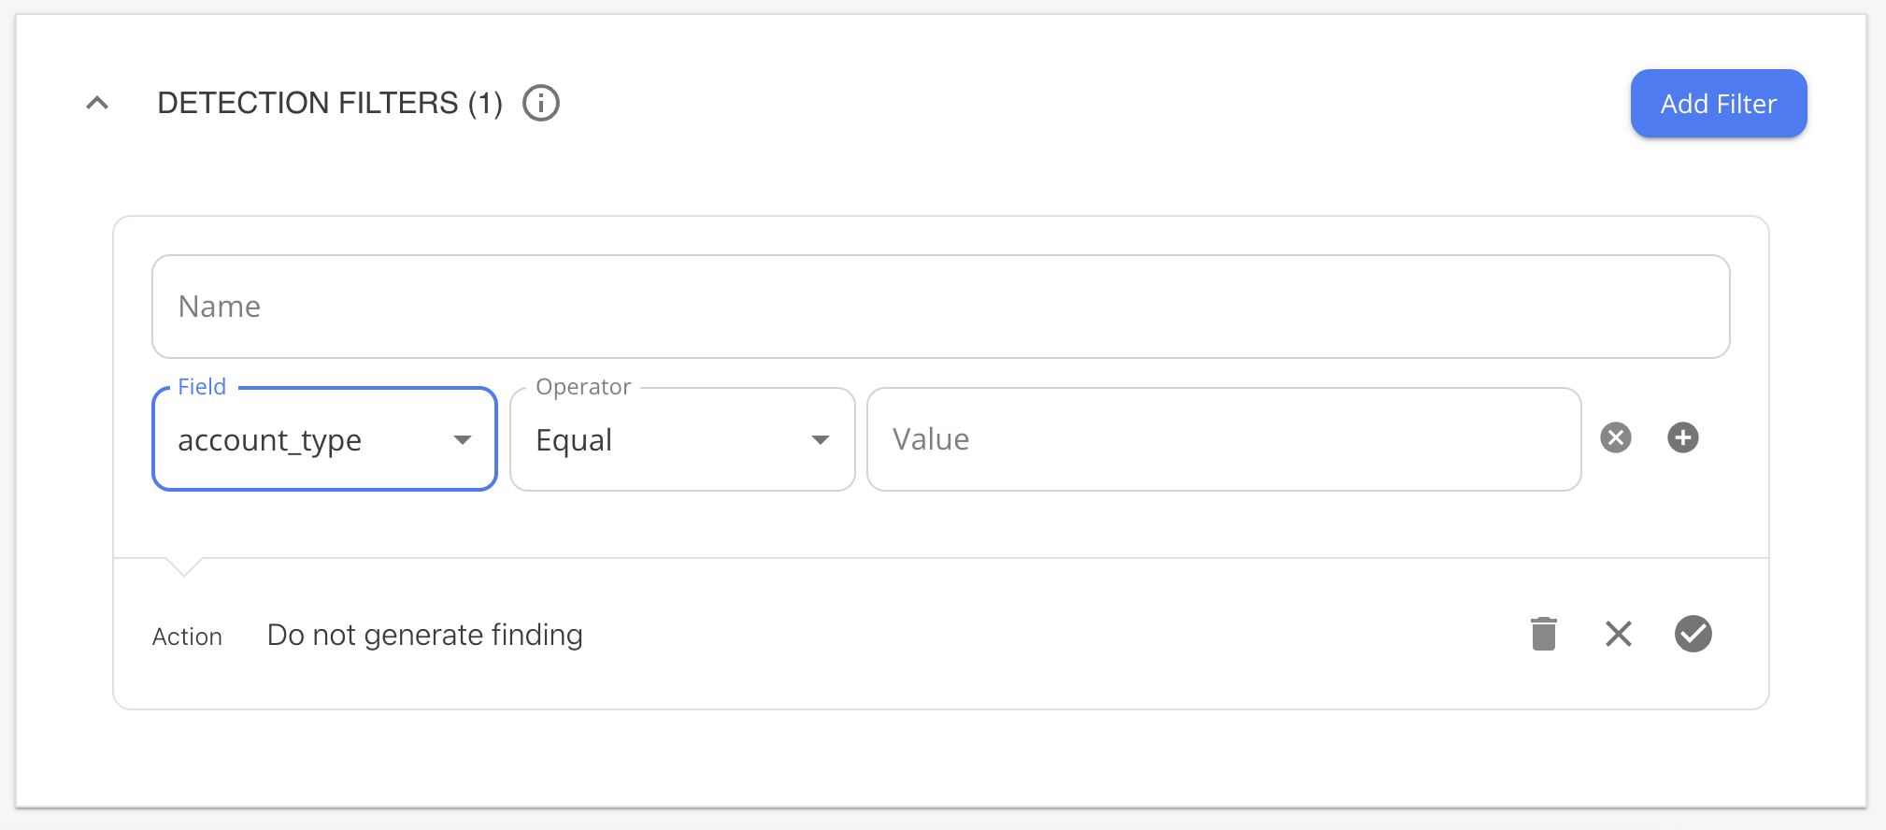
Task: Click the Detection Filters (1) heading
Action: [330, 103]
